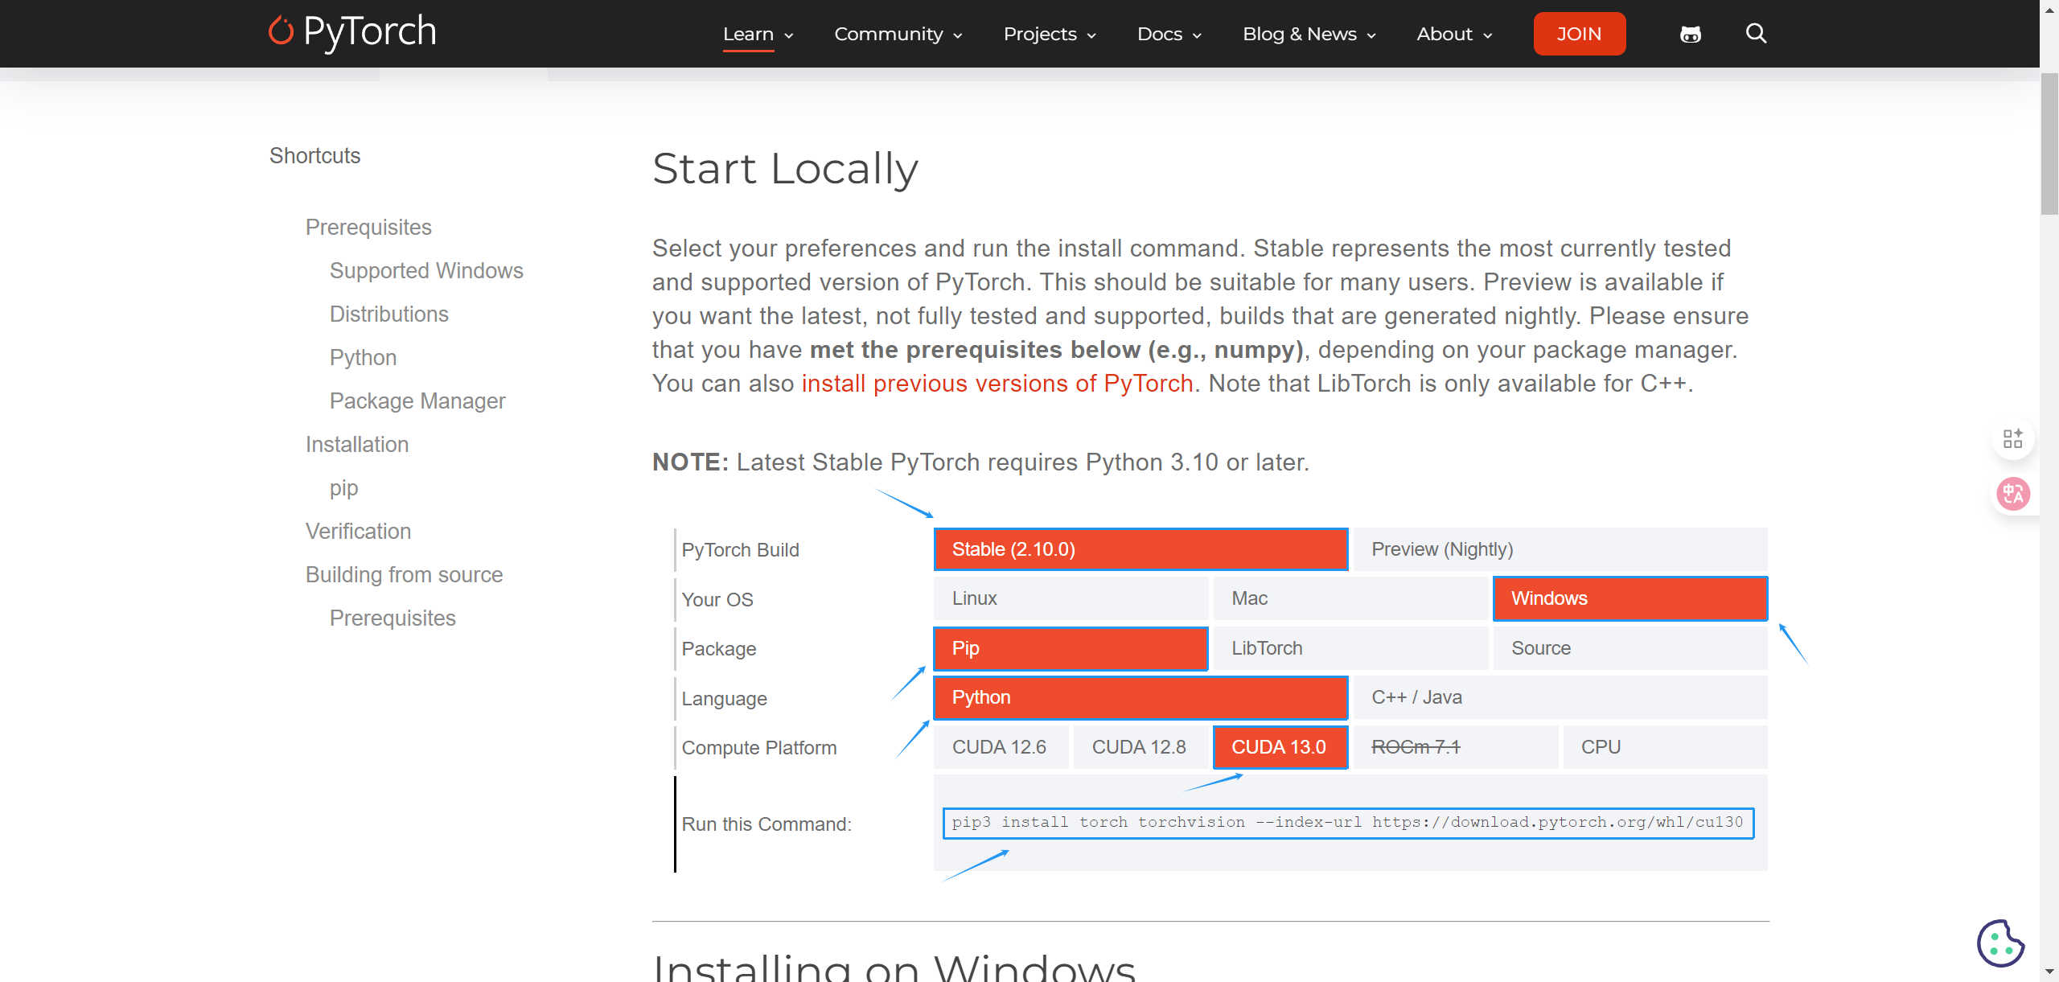Open the cookie preferences icon
The height and width of the screenshot is (982, 2059).
(x=2000, y=943)
